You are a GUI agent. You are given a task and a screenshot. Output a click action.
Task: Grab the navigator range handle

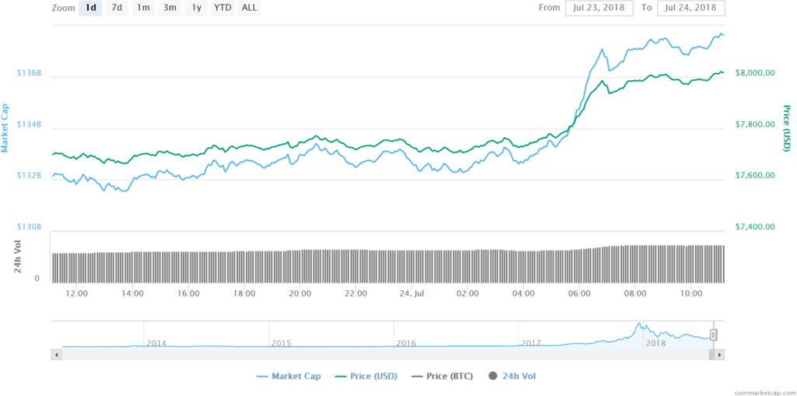(x=713, y=335)
